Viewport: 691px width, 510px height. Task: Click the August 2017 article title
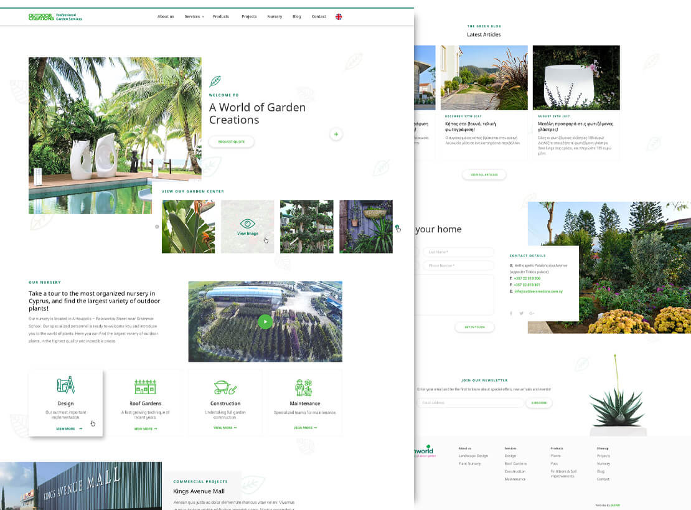coord(575,126)
